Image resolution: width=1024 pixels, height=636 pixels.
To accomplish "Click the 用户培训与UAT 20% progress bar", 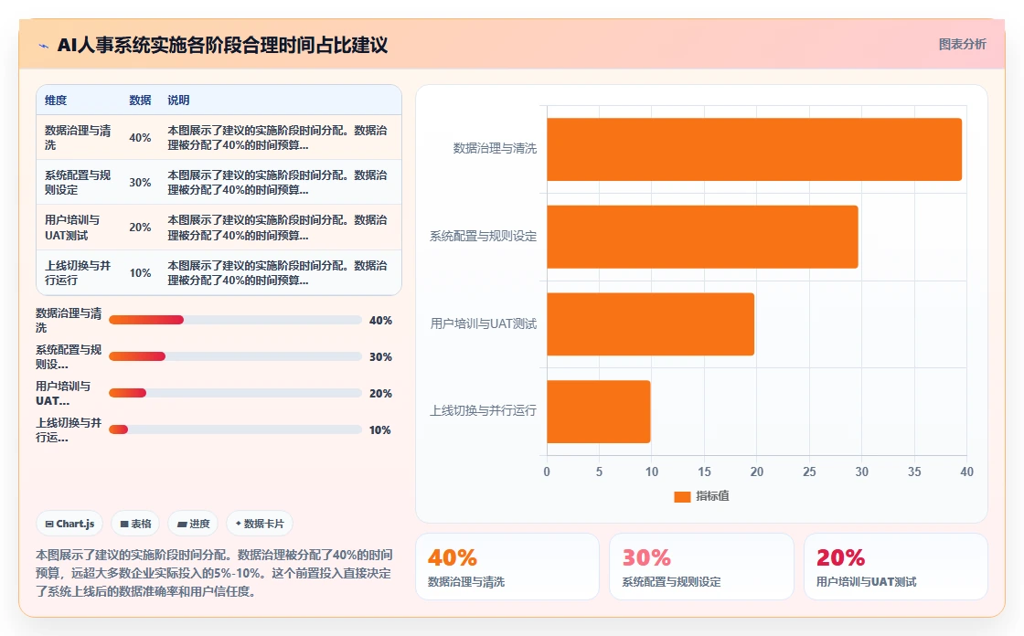I will 235,393.
